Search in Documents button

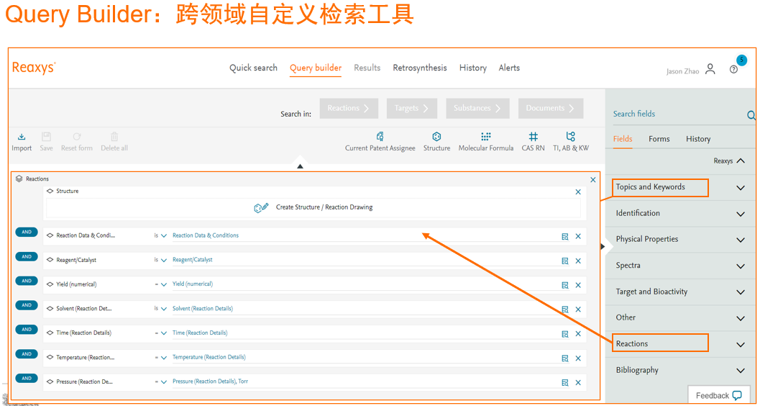(551, 108)
